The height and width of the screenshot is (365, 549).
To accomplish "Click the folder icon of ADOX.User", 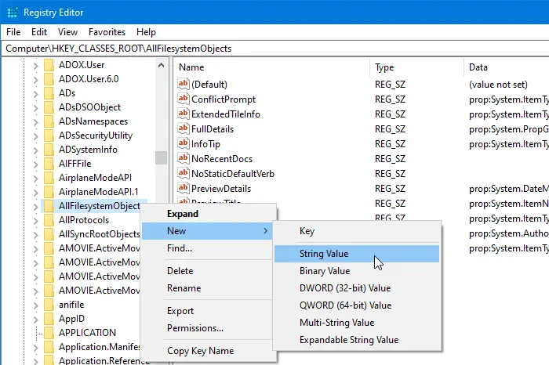I will coord(49,65).
